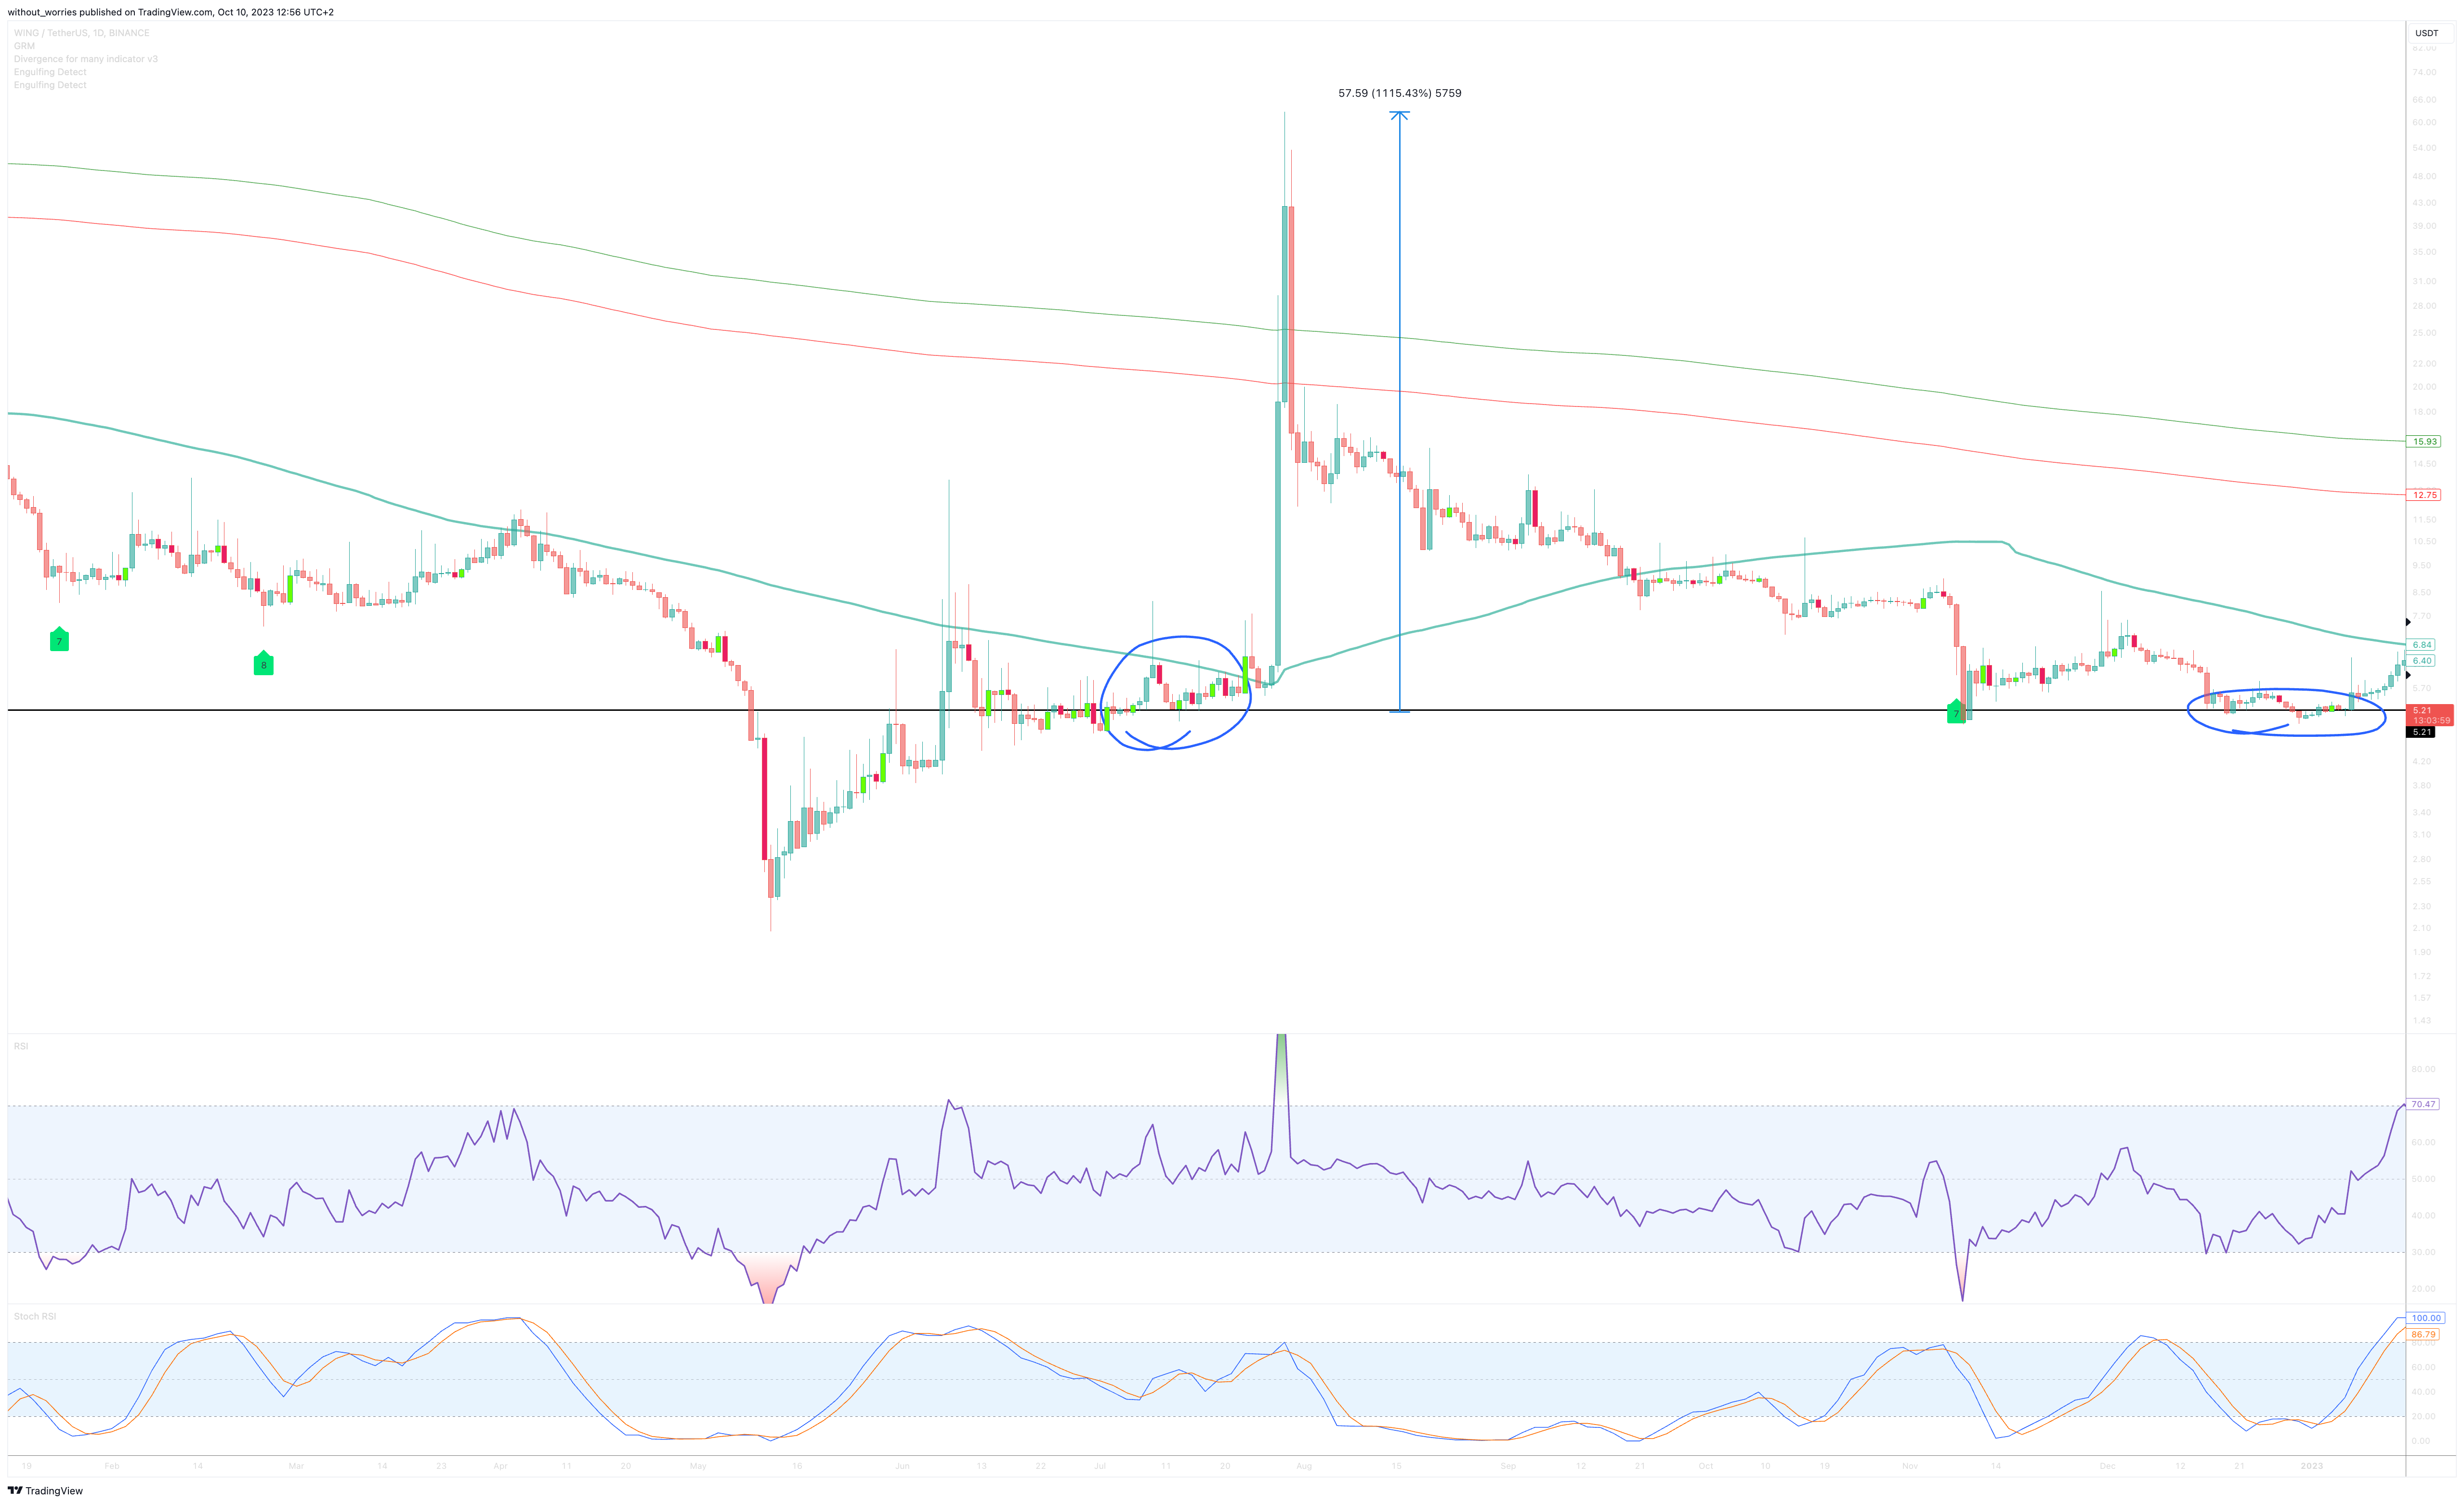Click the green '8' signal marker

click(x=264, y=663)
